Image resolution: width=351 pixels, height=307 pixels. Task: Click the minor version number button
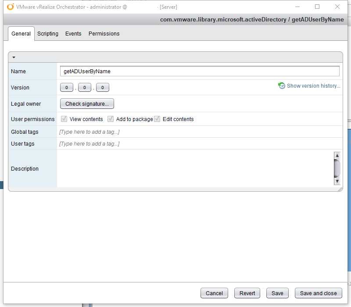(x=84, y=87)
